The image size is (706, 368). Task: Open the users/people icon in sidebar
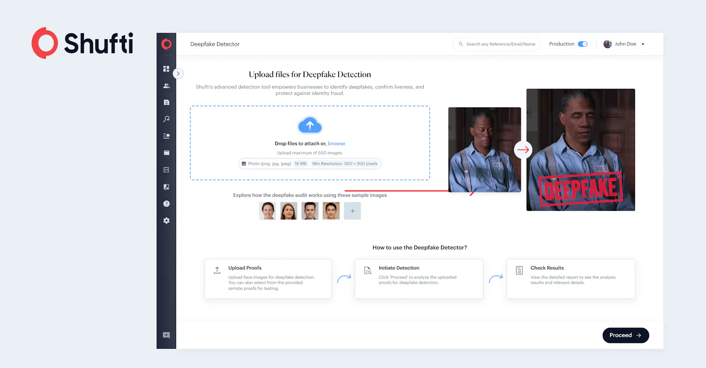click(x=166, y=86)
